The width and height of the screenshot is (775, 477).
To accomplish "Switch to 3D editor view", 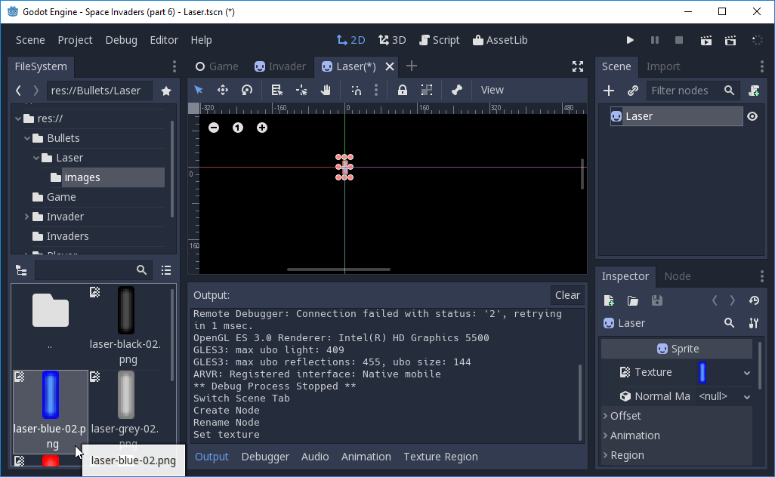I will 392,40.
